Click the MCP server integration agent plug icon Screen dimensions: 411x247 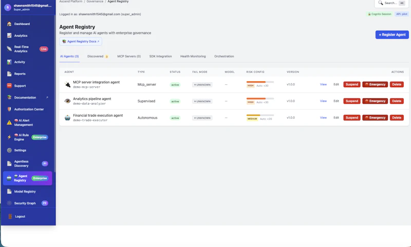click(68, 85)
